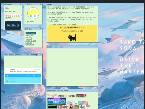Open the pale blue badge beside plastic dino
Image resolution: width=145 pixels, height=109 pixels.
tap(72, 103)
